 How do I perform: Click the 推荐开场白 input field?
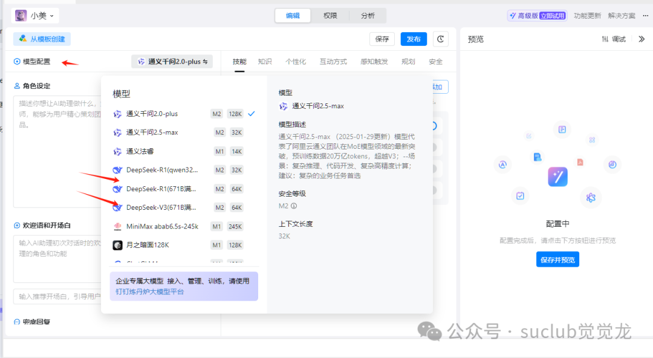[57, 296]
